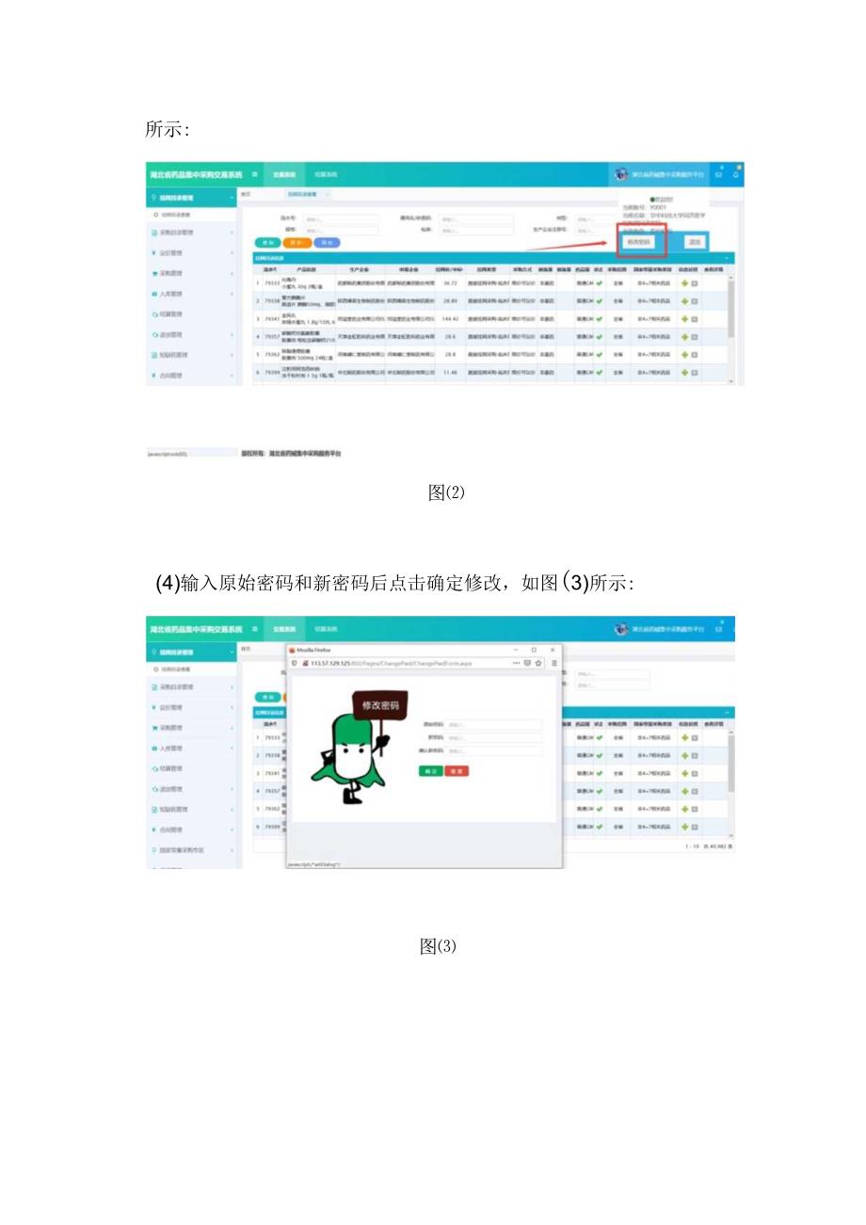Click the bookmark star in the Firefox address bar
The height and width of the screenshot is (1225, 866).
click(538, 664)
